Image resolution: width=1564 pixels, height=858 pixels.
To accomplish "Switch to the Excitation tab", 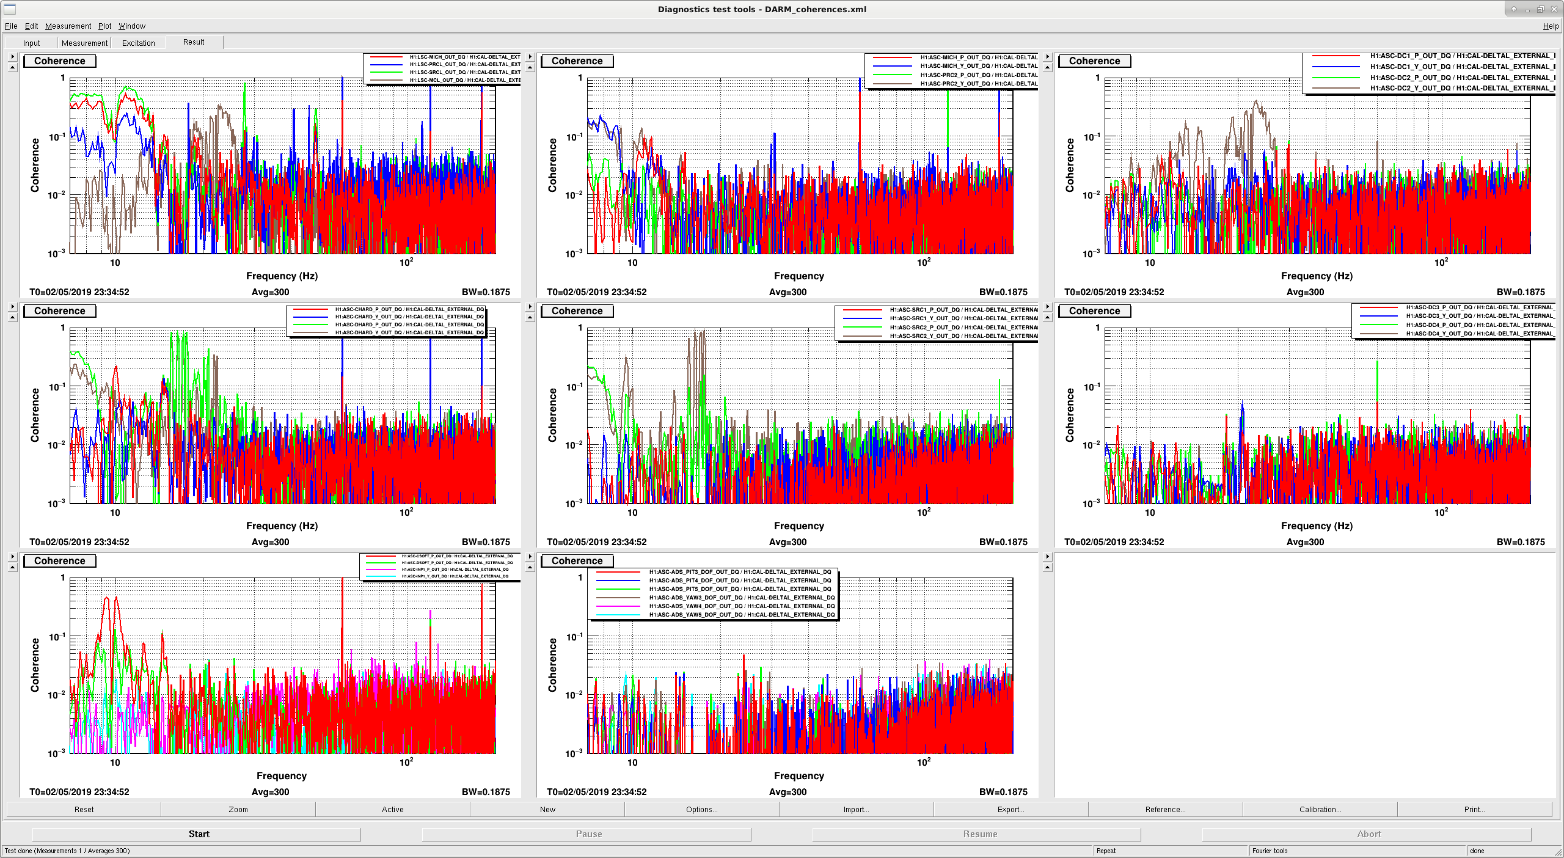I will (x=139, y=43).
